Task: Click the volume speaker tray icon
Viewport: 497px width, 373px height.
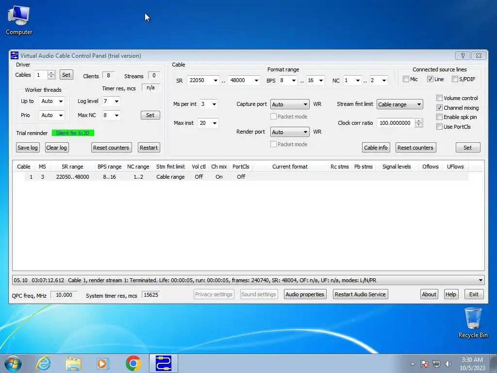Action: 448,364
